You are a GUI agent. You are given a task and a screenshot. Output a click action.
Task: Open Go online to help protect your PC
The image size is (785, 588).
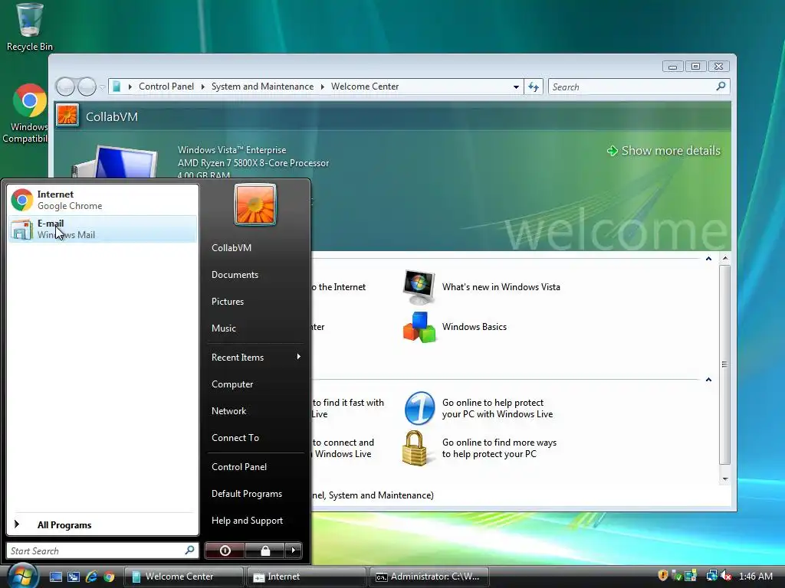(x=479, y=409)
